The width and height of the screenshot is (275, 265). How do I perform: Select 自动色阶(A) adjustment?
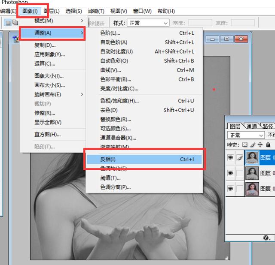pos(145,42)
